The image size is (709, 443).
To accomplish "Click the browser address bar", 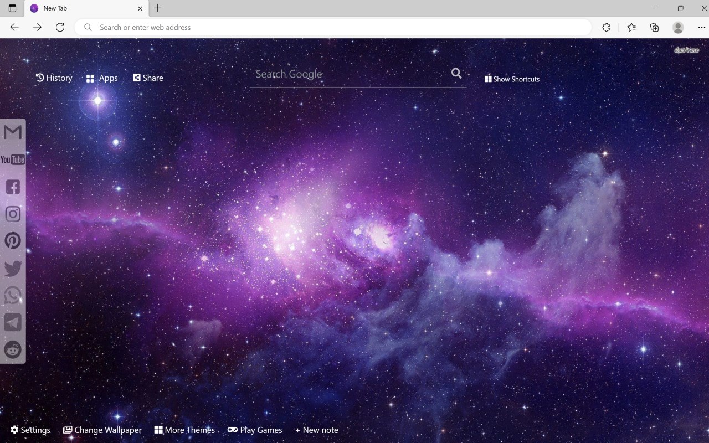I will click(x=333, y=27).
